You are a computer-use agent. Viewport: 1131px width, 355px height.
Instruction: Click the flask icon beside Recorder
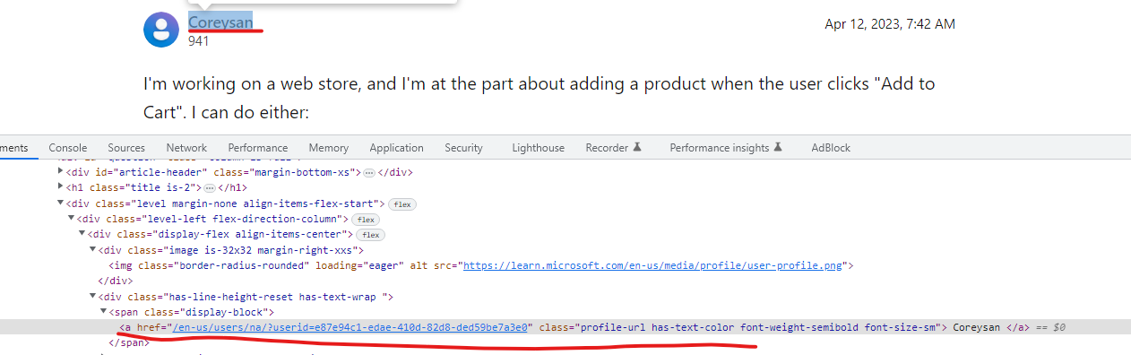(x=638, y=147)
